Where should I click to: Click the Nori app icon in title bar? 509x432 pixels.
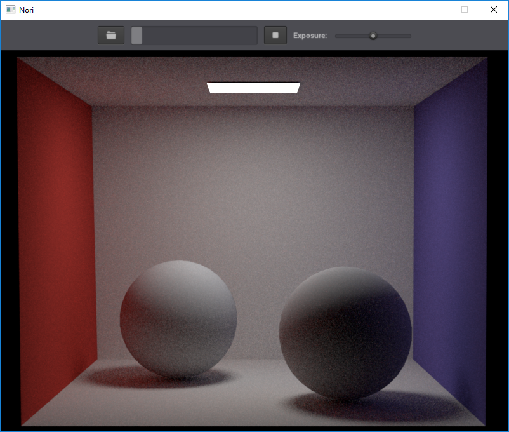coord(10,10)
